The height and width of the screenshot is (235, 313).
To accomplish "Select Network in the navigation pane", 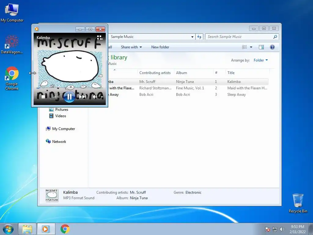I will (x=56, y=142).
